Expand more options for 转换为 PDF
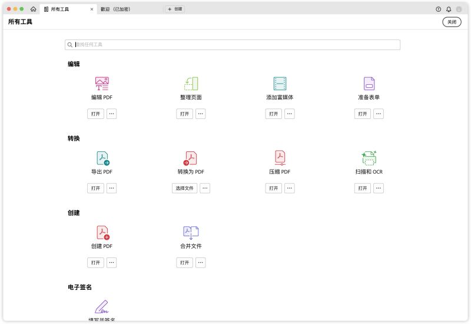This screenshot has width=471, height=324. [x=205, y=188]
